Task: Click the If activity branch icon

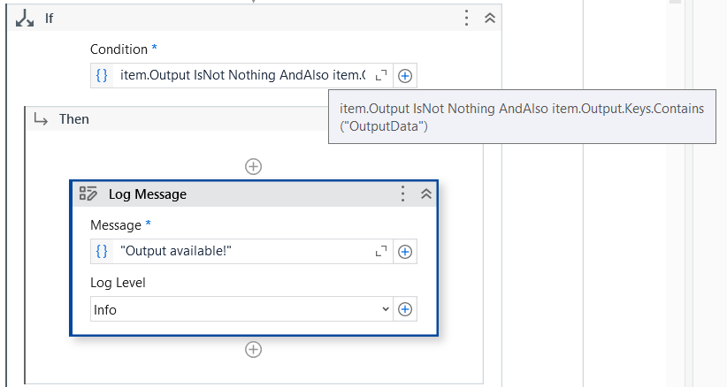Action: 25,18
